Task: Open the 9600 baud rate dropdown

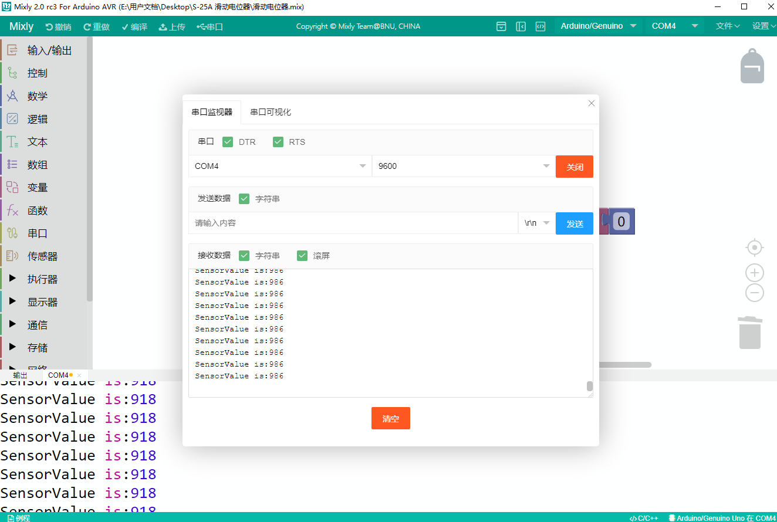Action: (x=463, y=166)
